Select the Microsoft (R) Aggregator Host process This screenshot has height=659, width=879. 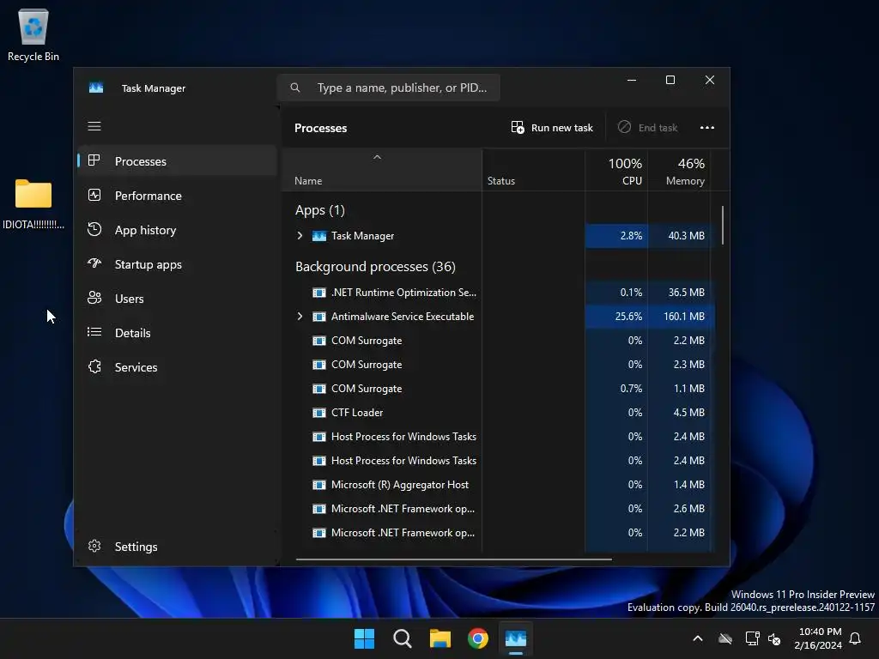point(499,485)
